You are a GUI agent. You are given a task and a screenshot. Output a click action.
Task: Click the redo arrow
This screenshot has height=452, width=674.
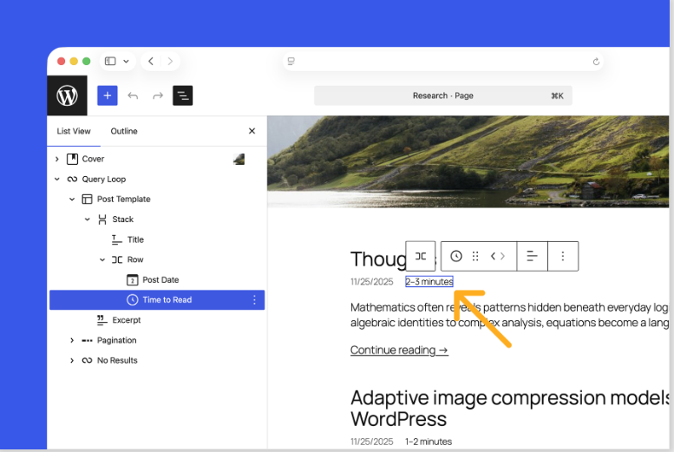point(158,95)
